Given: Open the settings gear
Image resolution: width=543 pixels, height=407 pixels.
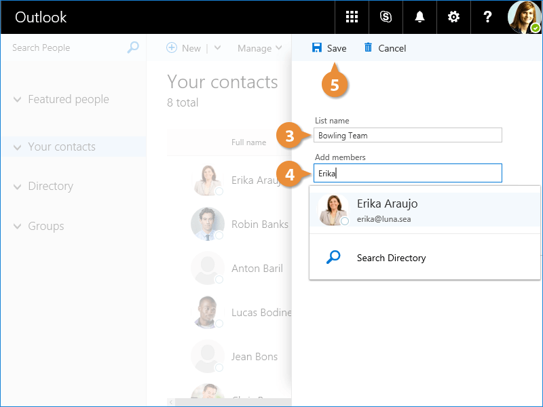Looking at the screenshot, I should 453,17.
